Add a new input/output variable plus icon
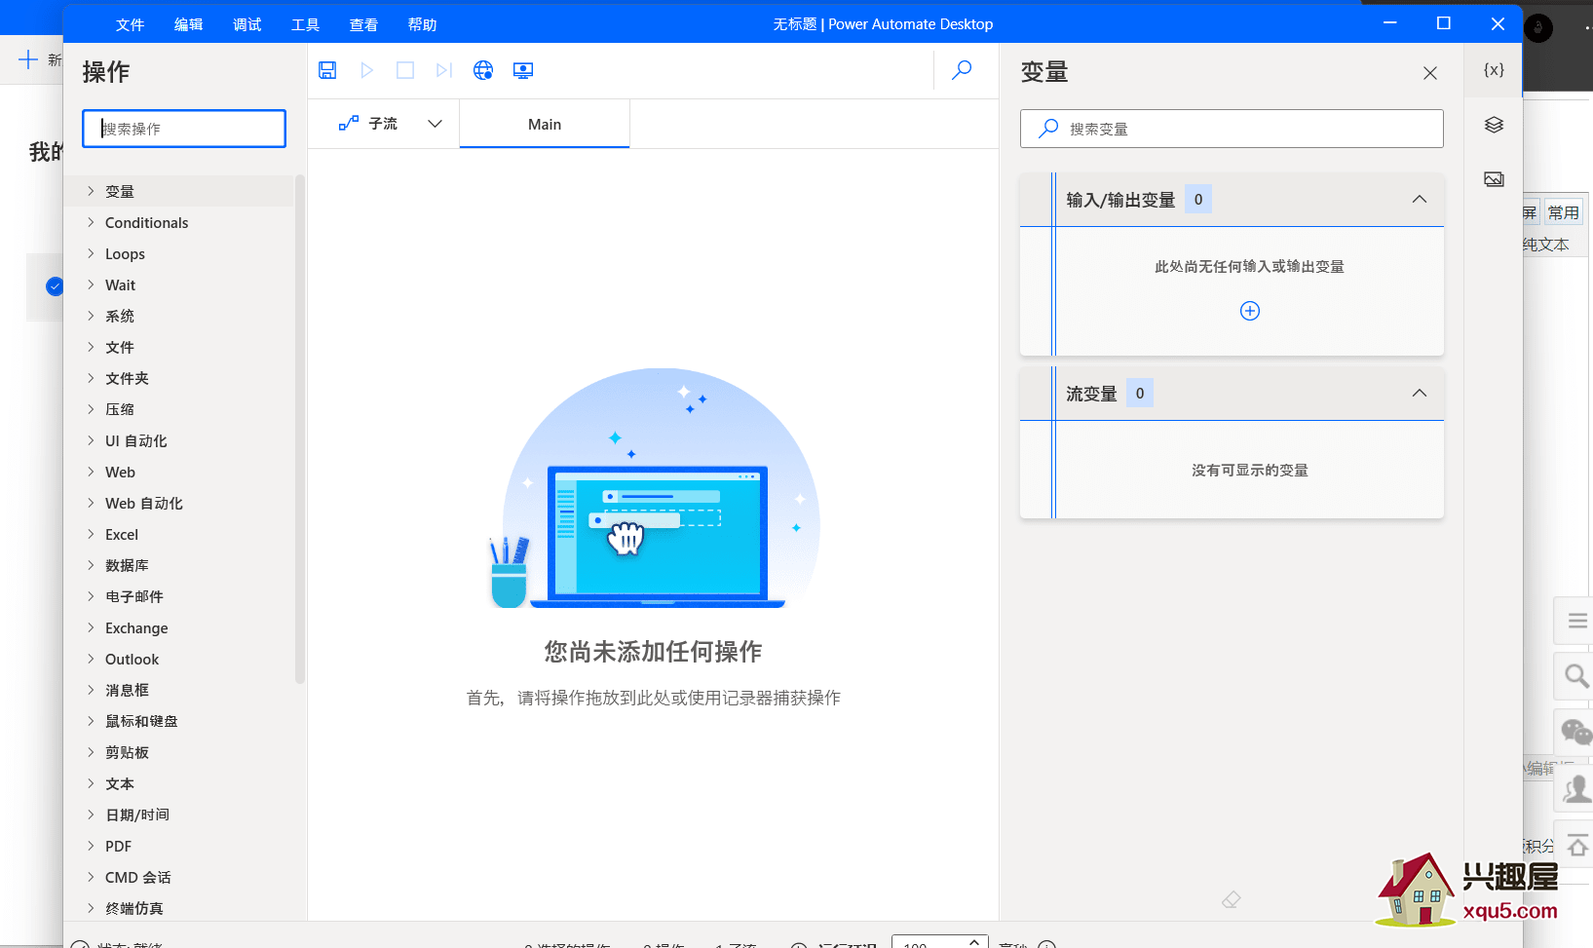Image resolution: width=1593 pixels, height=948 pixels. [x=1250, y=311]
